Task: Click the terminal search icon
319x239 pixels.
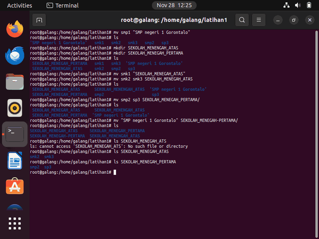Action: (242, 20)
